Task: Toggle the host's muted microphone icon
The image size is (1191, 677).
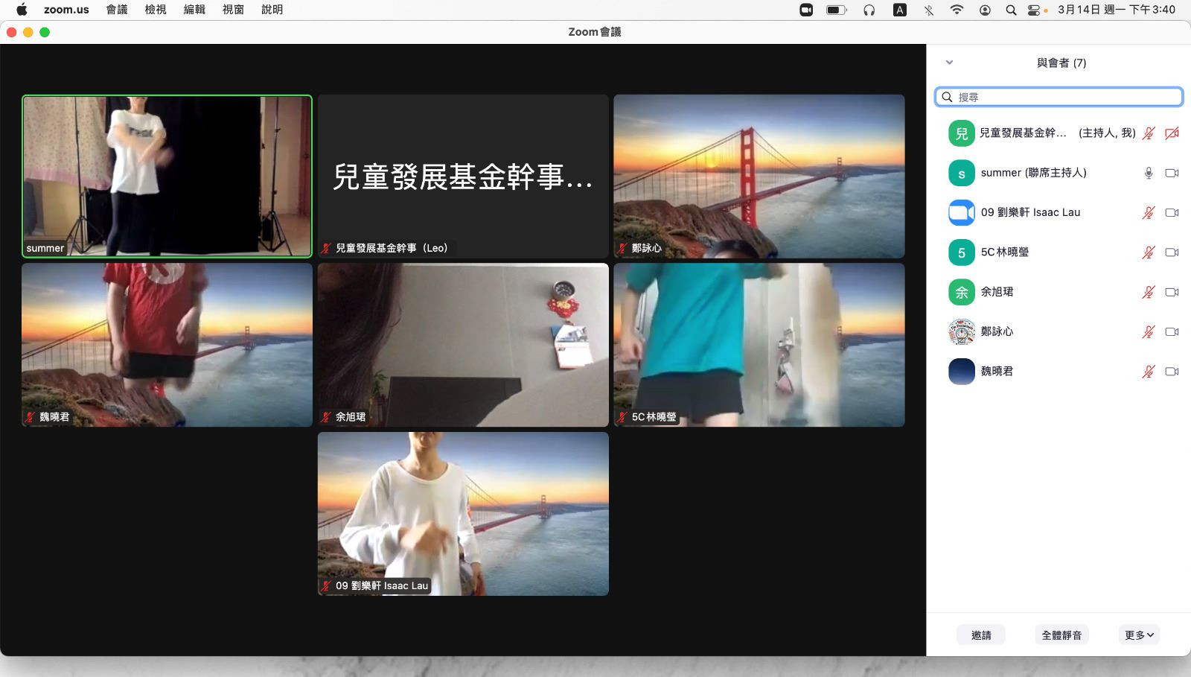Action: (x=1149, y=133)
